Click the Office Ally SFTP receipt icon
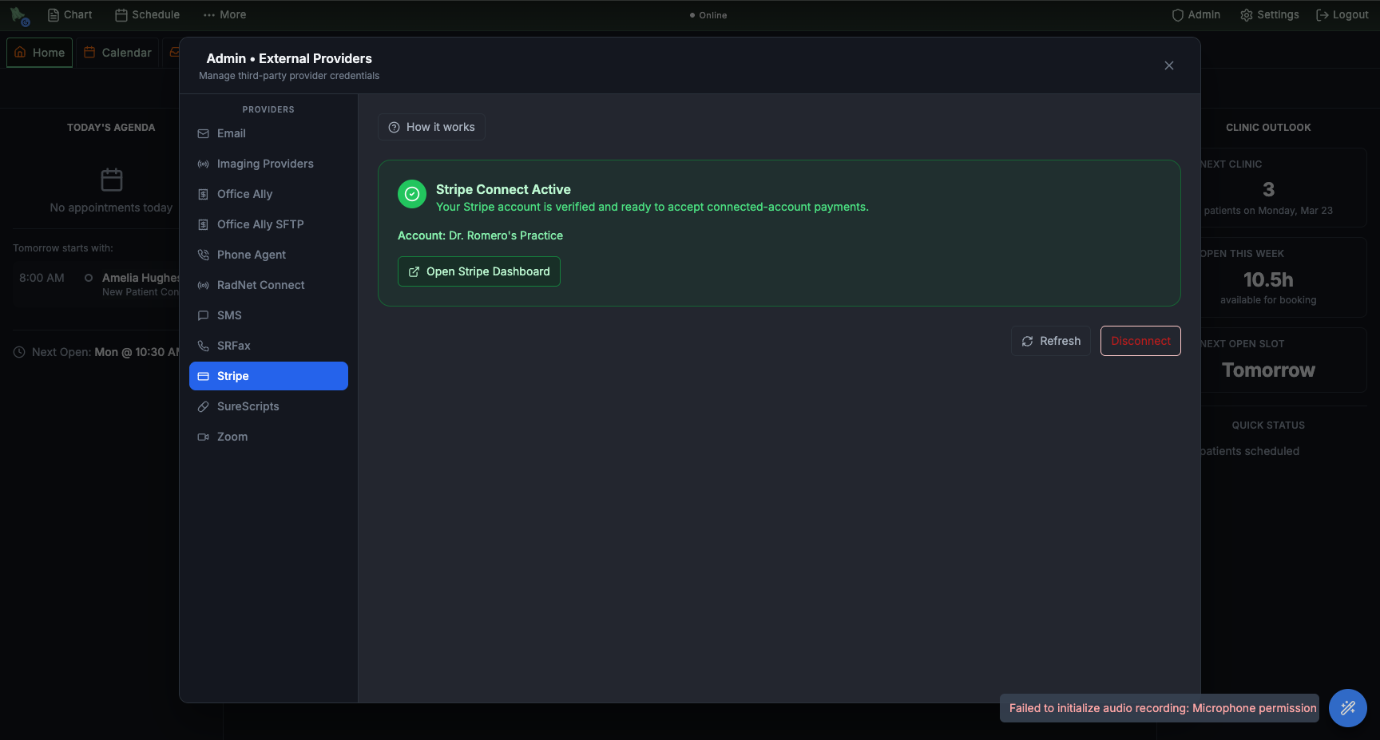 click(x=204, y=225)
